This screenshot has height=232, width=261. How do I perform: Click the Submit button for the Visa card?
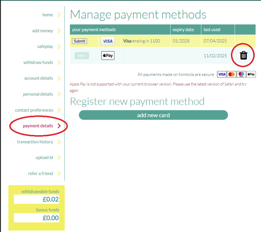[79, 41]
